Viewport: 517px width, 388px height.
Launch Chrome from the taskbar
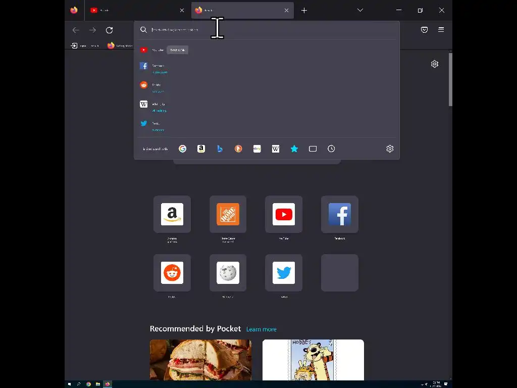point(88,384)
